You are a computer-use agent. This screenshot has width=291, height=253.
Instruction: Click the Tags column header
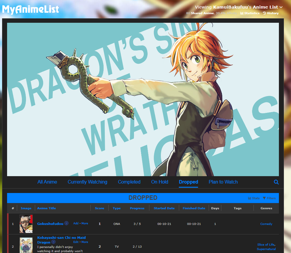tap(238, 208)
